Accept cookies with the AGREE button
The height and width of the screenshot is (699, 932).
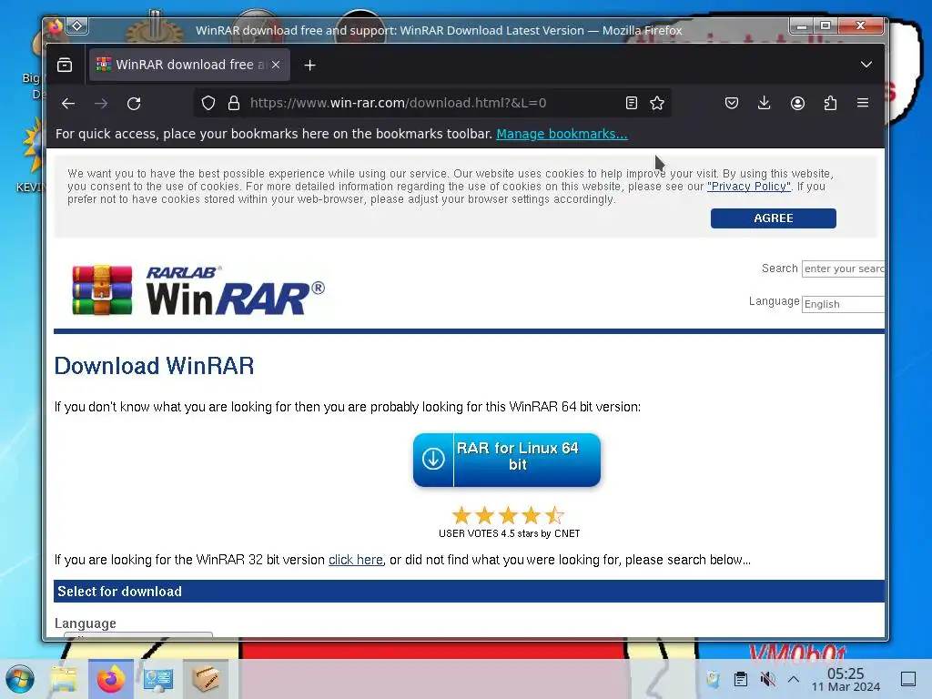click(x=774, y=218)
